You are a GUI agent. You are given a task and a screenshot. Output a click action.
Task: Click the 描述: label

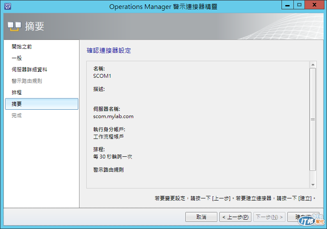[99, 89]
